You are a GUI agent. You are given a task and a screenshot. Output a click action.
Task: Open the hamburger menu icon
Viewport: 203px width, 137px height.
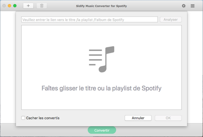click(193, 6)
